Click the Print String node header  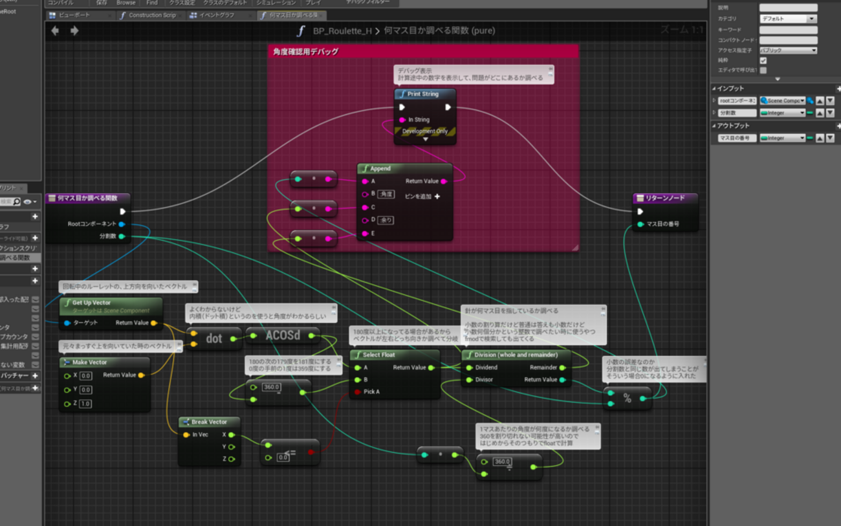pos(424,94)
